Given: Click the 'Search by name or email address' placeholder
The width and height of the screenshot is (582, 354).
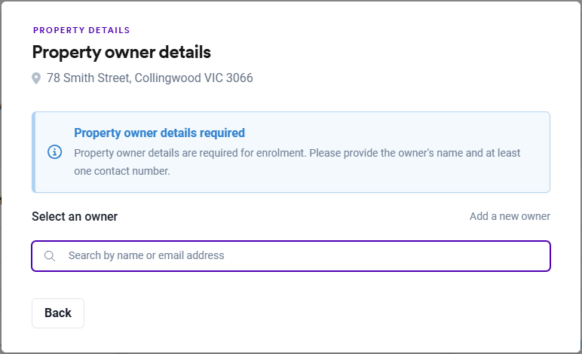Looking at the screenshot, I should [146, 256].
